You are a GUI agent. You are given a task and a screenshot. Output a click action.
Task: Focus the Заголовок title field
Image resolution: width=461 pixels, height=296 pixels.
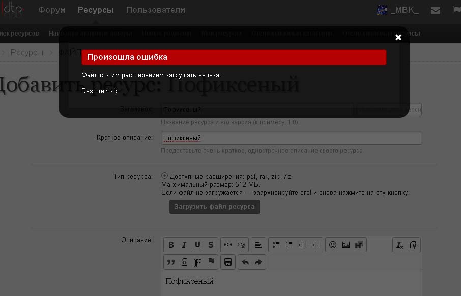click(257, 110)
